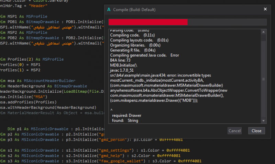Screen dimensions: 275x164
Task: Click the Close button in Compile dialog
Action: (x=256, y=131)
